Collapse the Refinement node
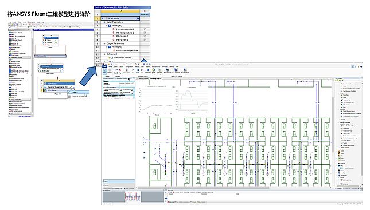 point(104,54)
